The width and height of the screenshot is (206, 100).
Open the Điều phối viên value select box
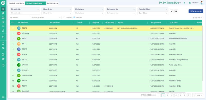click(57, 13)
